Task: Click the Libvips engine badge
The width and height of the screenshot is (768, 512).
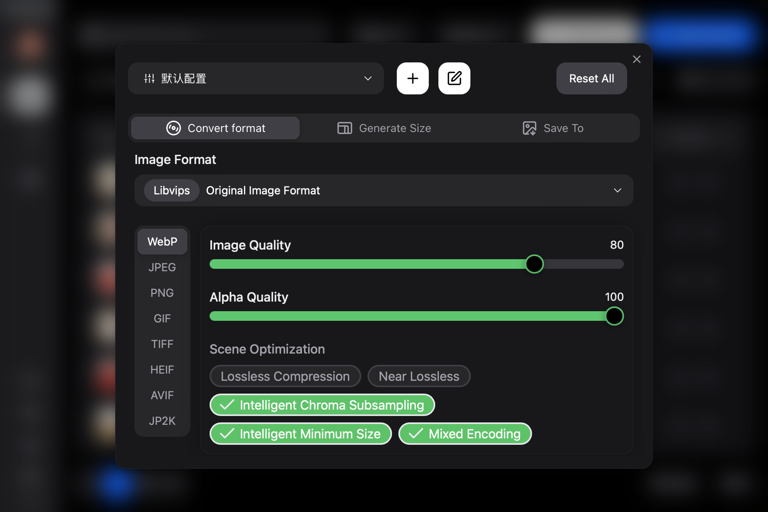Action: 172,190
